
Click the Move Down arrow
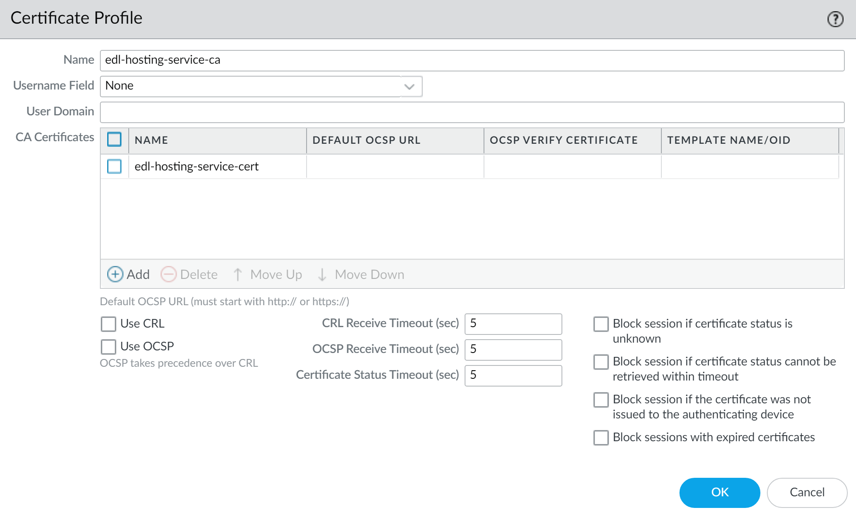pyautogui.click(x=322, y=274)
